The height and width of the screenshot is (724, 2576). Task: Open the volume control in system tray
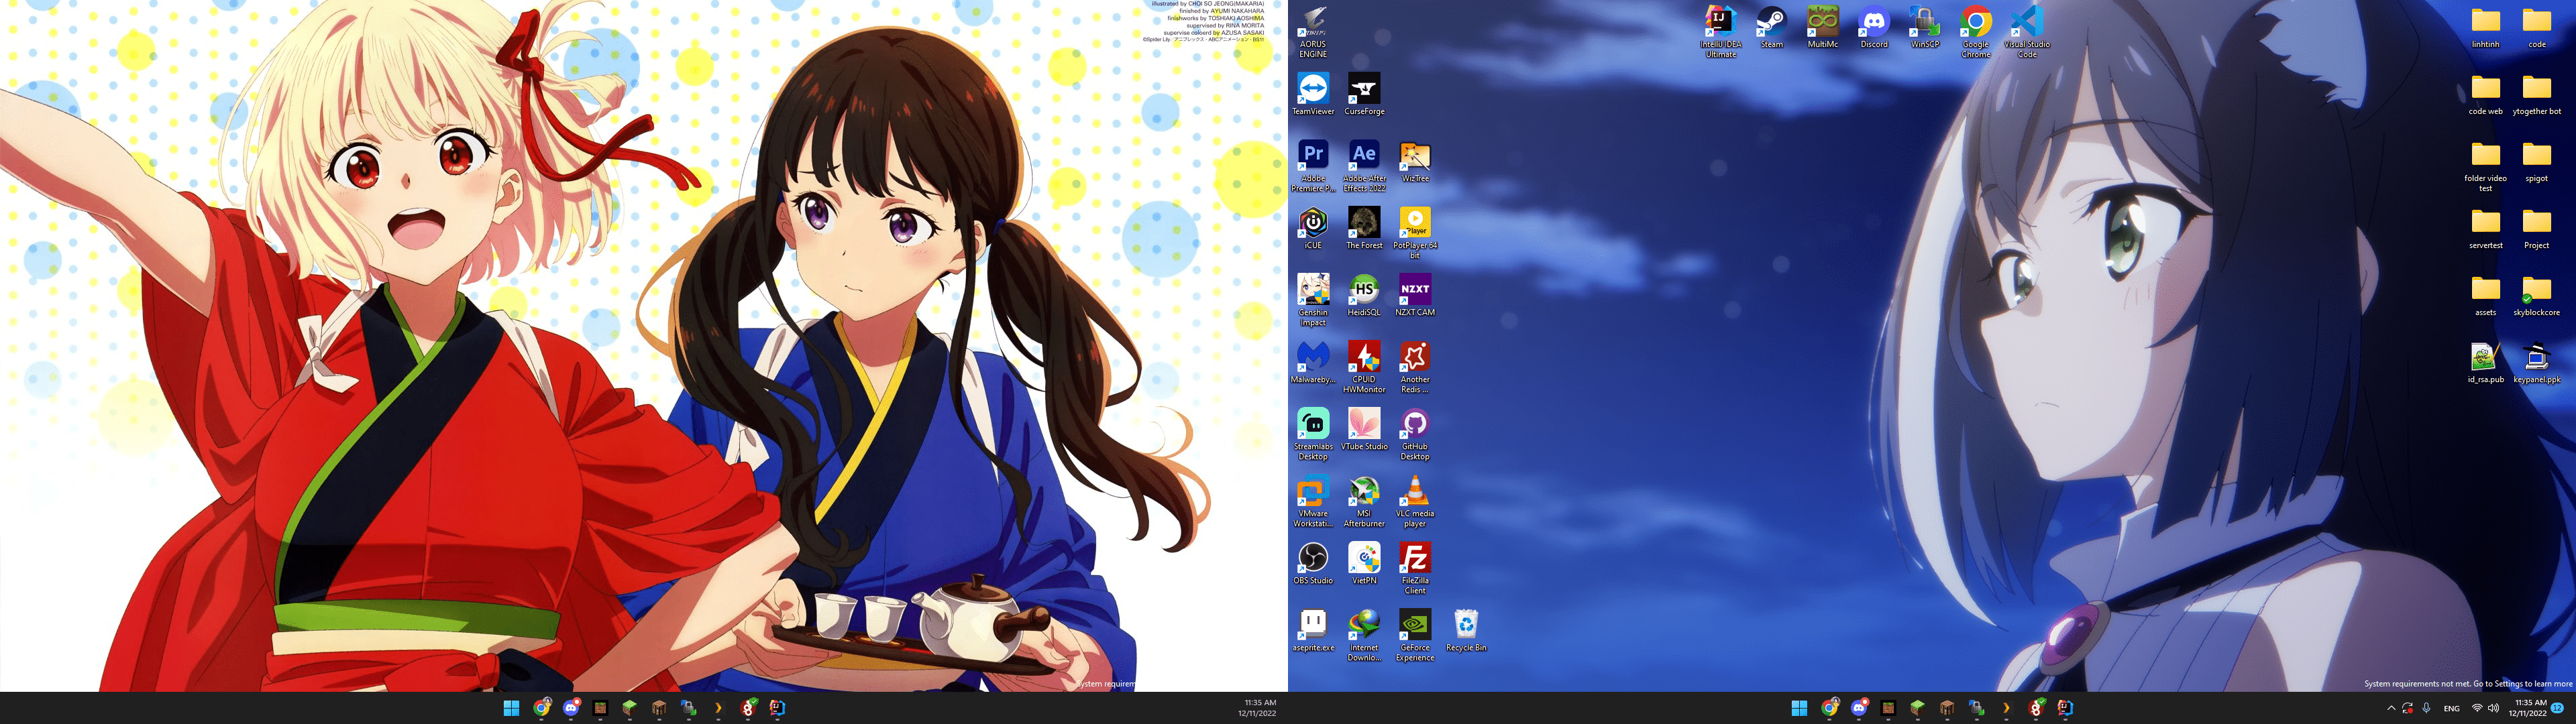pos(2493,708)
